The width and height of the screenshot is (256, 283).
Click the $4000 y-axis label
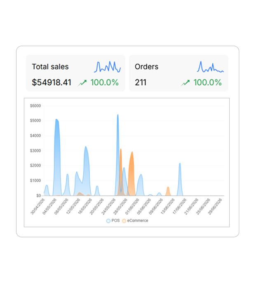coord(35,136)
